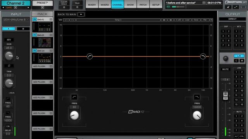Click the channel fader handle
The height and width of the screenshot is (139, 248).
[x=226, y=95]
